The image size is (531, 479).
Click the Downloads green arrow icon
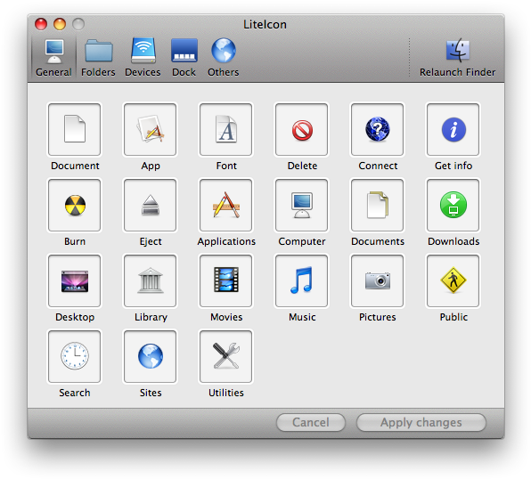[453, 206]
